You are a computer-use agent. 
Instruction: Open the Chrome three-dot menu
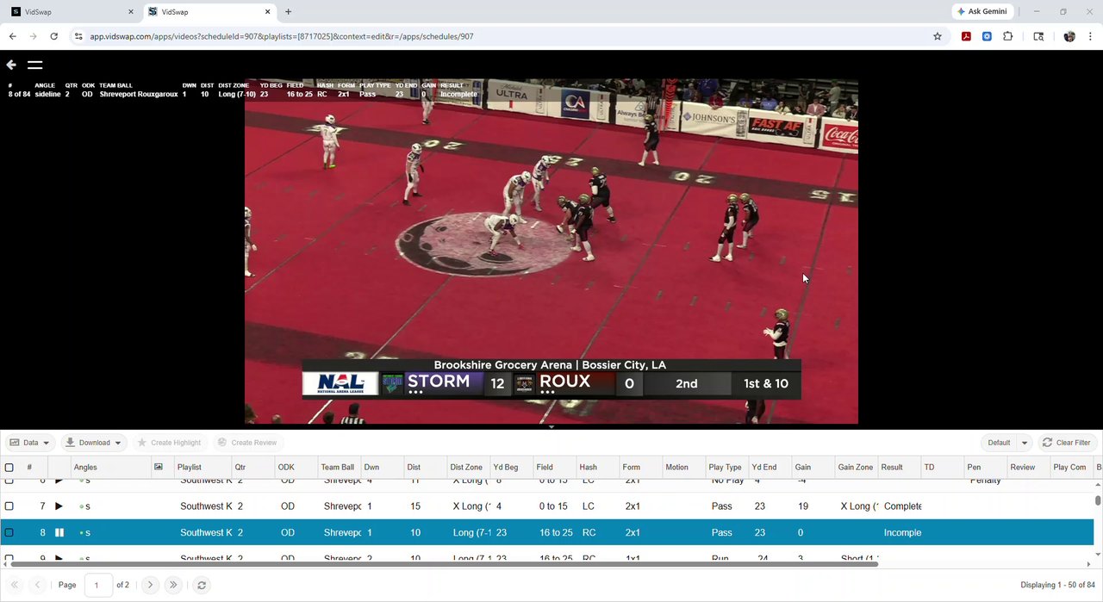1090,36
